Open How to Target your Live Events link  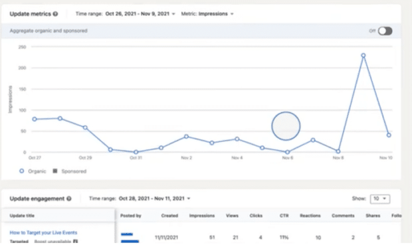click(x=43, y=232)
